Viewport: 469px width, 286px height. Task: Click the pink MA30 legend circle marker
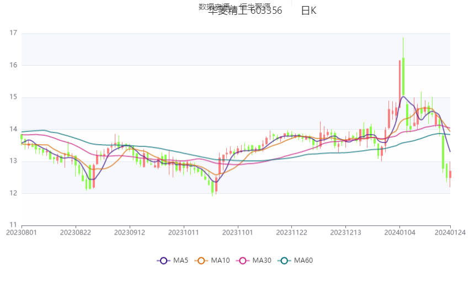[243, 261]
